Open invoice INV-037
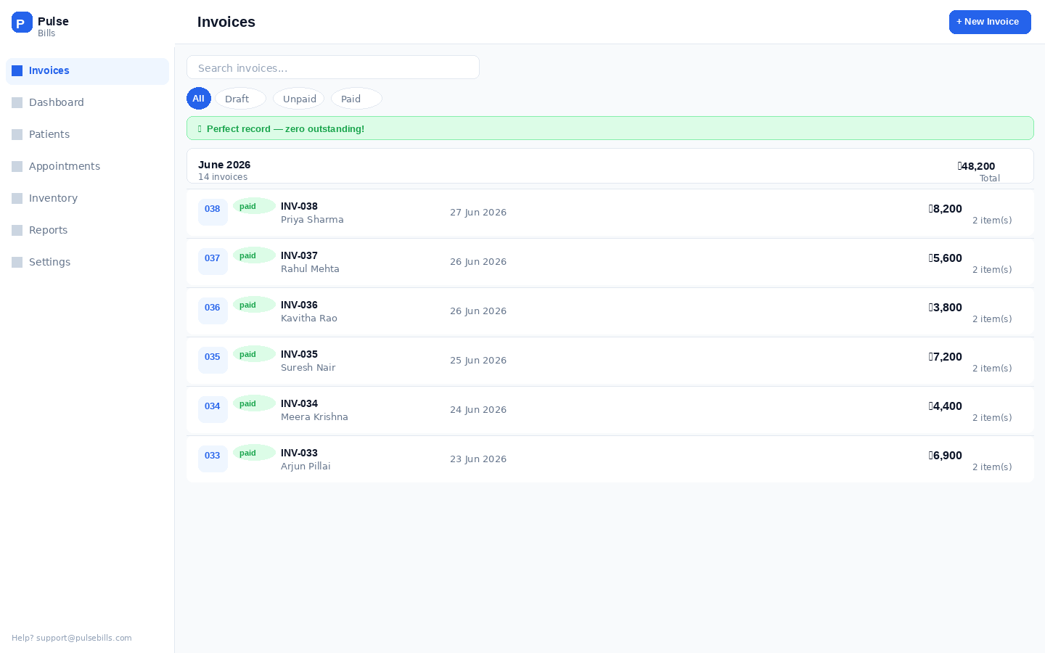The width and height of the screenshot is (1045, 653). click(610, 262)
